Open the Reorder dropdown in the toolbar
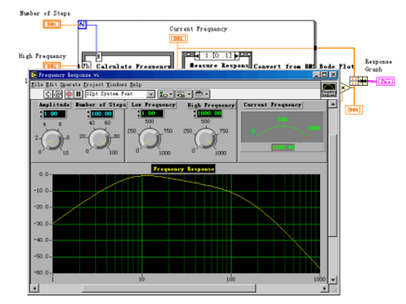406x304 pixels. tap(201, 94)
